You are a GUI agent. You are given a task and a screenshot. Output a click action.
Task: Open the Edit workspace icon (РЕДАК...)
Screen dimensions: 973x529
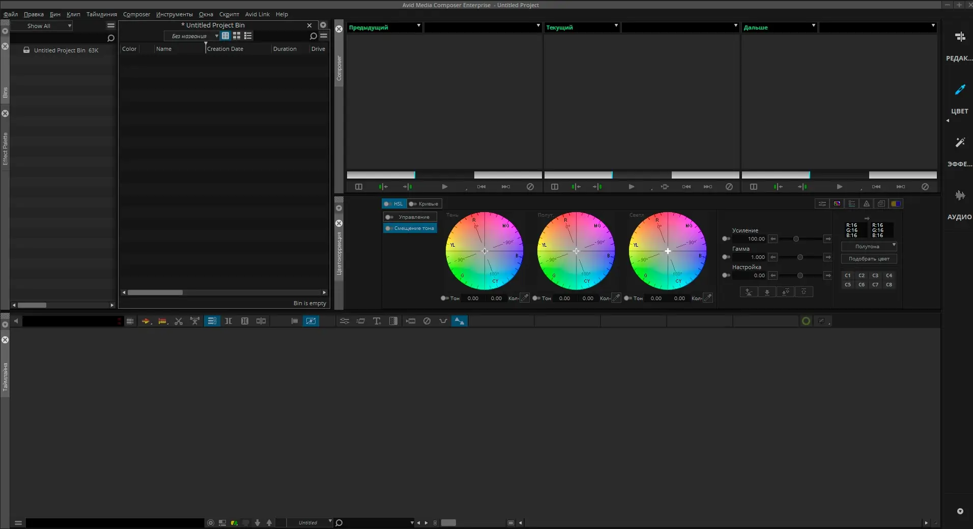coord(960,37)
